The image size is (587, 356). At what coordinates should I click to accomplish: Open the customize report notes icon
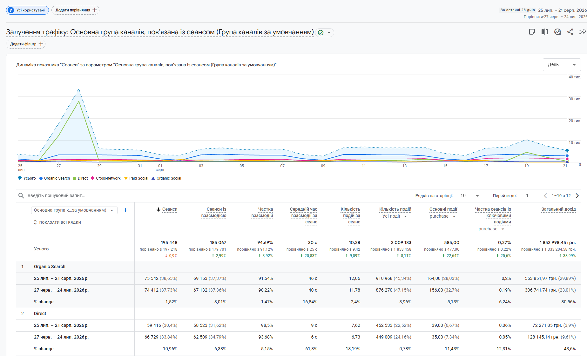(x=532, y=32)
